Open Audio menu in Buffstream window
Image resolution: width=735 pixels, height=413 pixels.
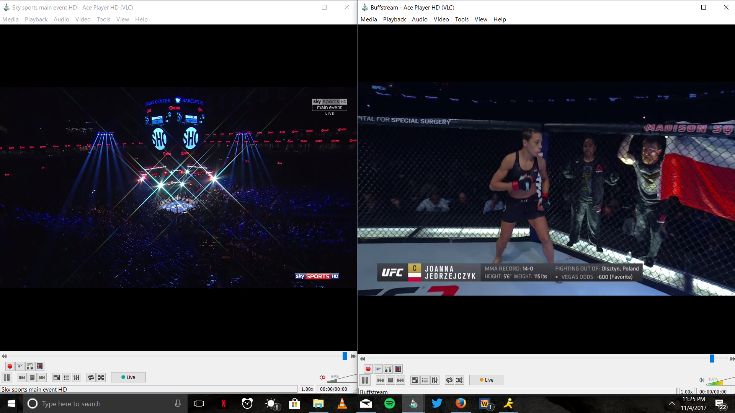[x=420, y=20]
